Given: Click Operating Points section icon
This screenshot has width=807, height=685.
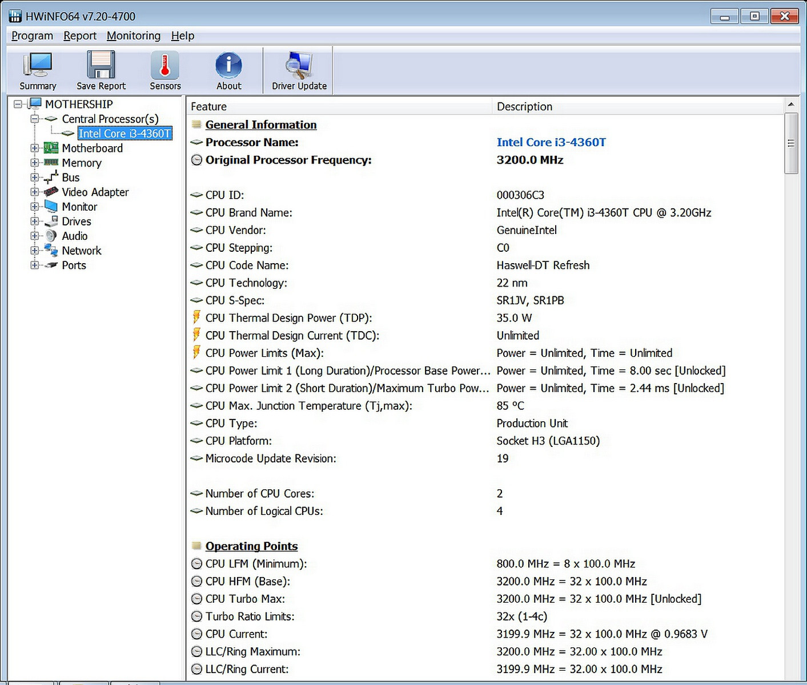Looking at the screenshot, I should pos(196,546).
